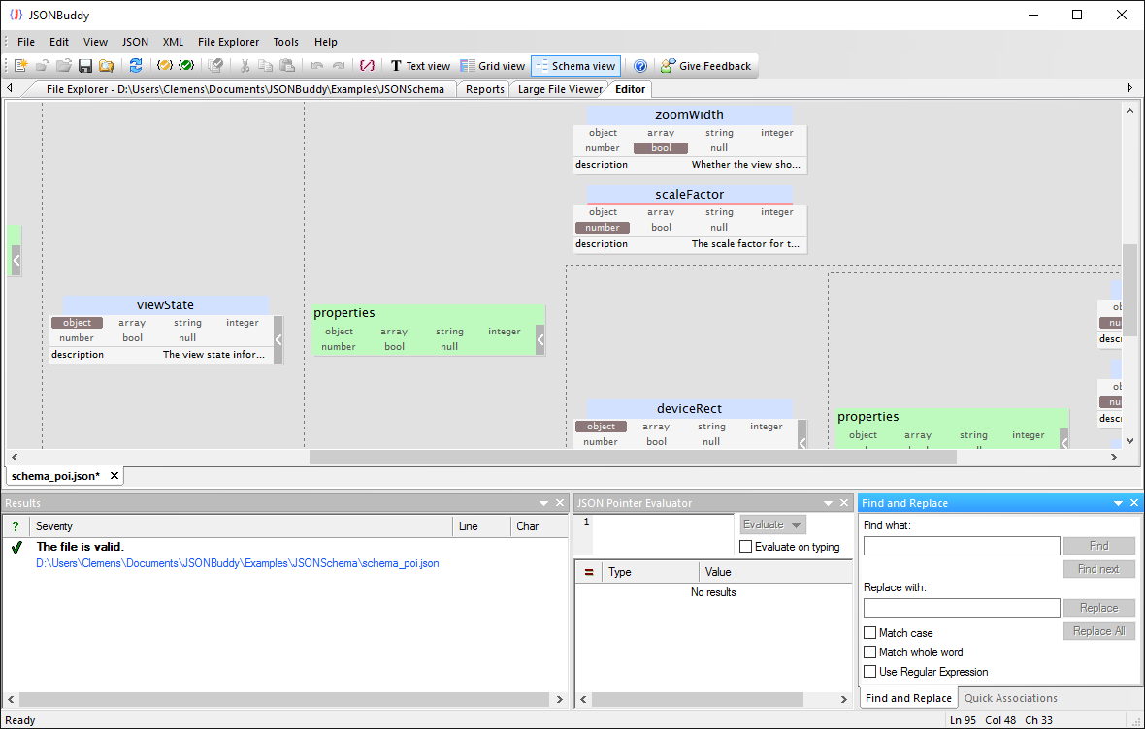
Task: Expand the viewState node details
Action: [x=278, y=340]
